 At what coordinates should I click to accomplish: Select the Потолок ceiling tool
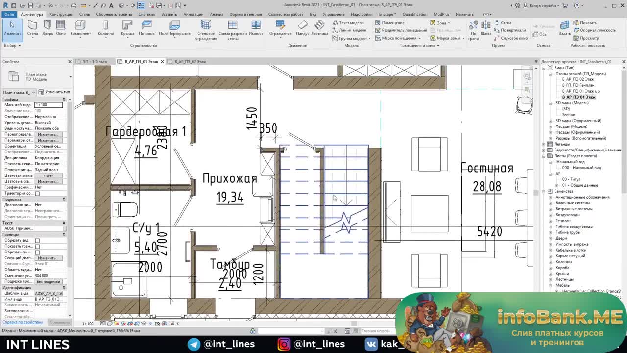(x=146, y=28)
